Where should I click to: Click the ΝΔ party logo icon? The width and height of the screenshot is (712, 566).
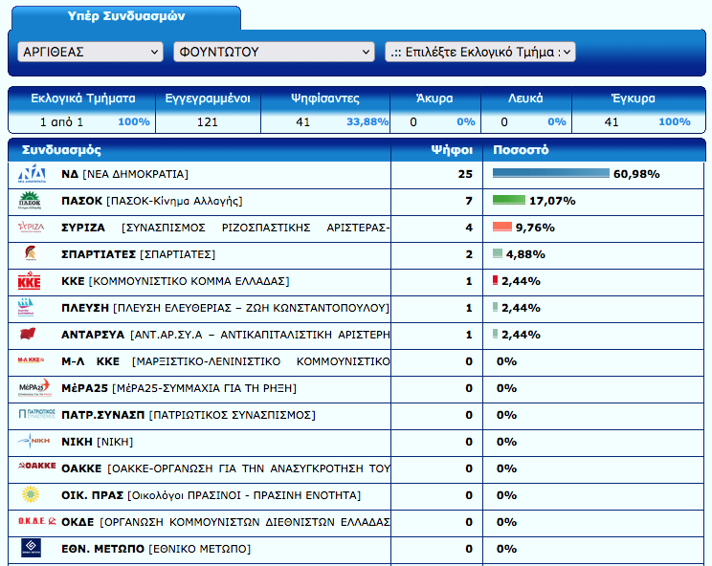(33, 174)
